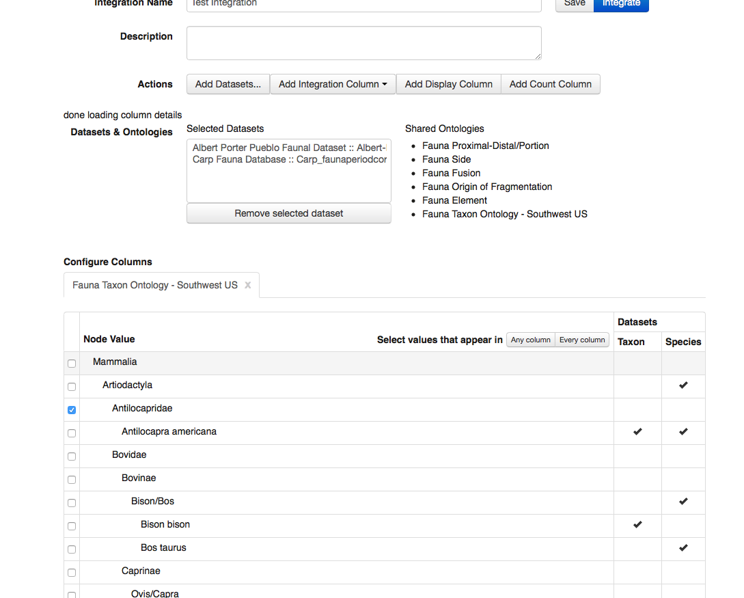The image size is (744, 598).
Task: Check the Bovinae checkbox
Action: (72, 480)
